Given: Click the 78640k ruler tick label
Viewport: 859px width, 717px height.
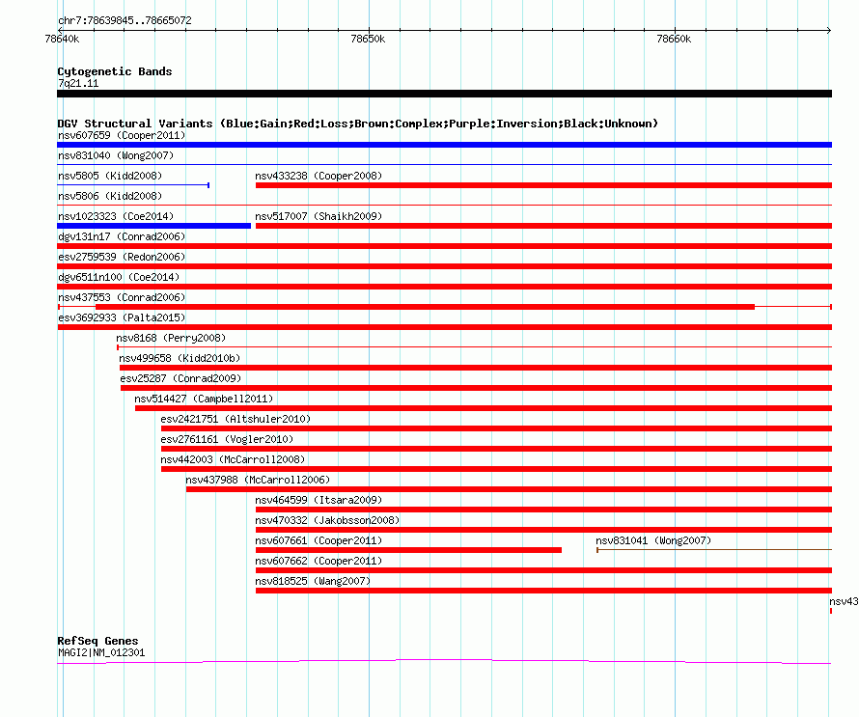Looking at the screenshot, I should coord(62,39).
